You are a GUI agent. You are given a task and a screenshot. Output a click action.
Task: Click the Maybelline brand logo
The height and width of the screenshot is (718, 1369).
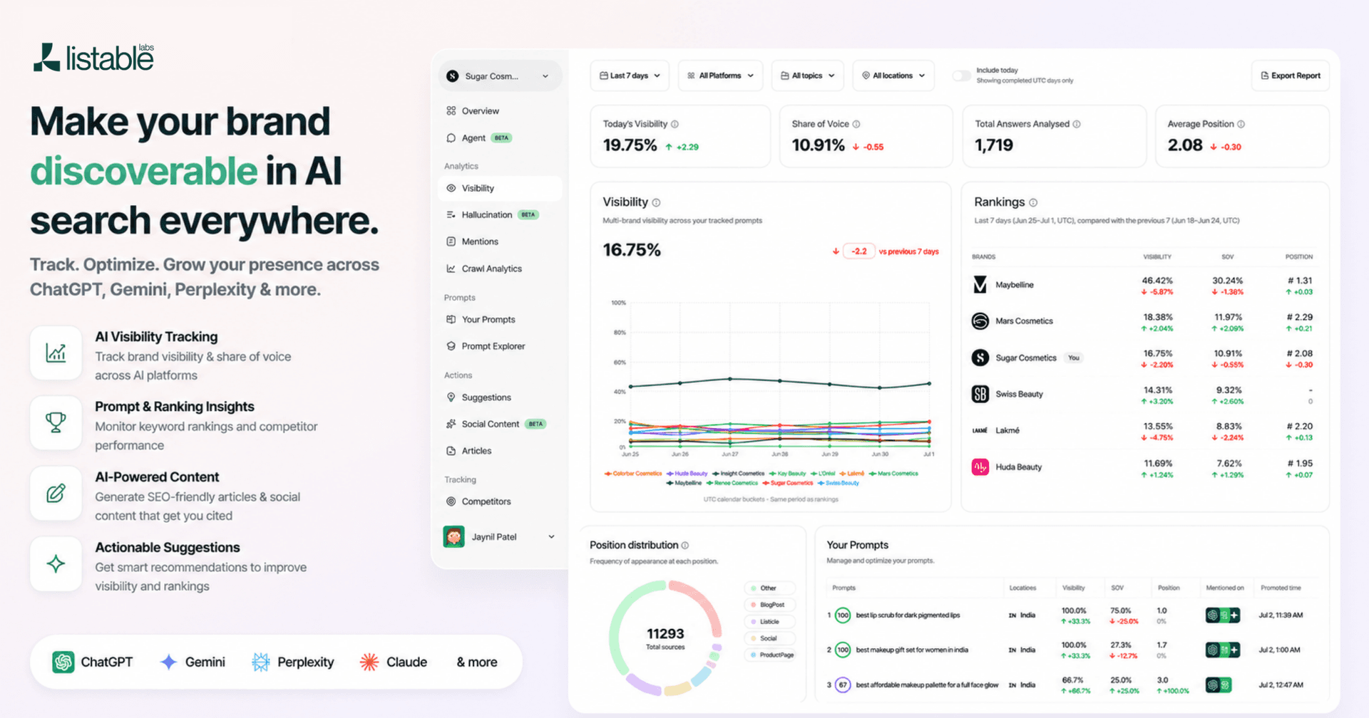(x=980, y=284)
